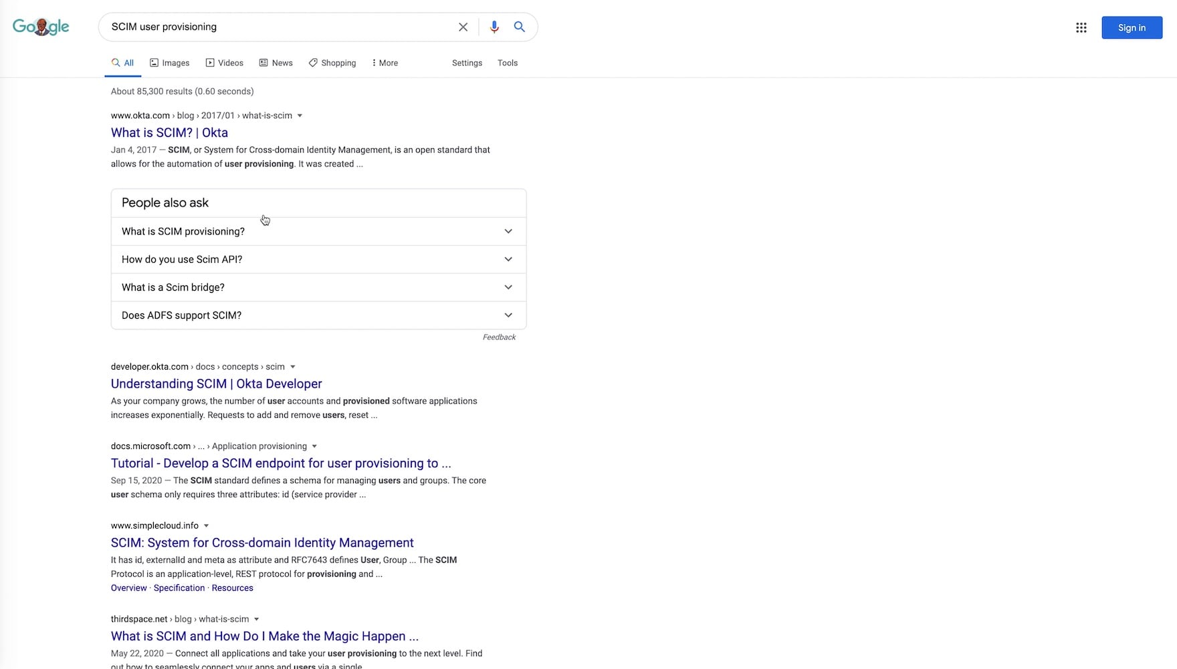
Task: Expand "What is SCIM provisioning?" question
Action: pyautogui.click(x=318, y=231)
